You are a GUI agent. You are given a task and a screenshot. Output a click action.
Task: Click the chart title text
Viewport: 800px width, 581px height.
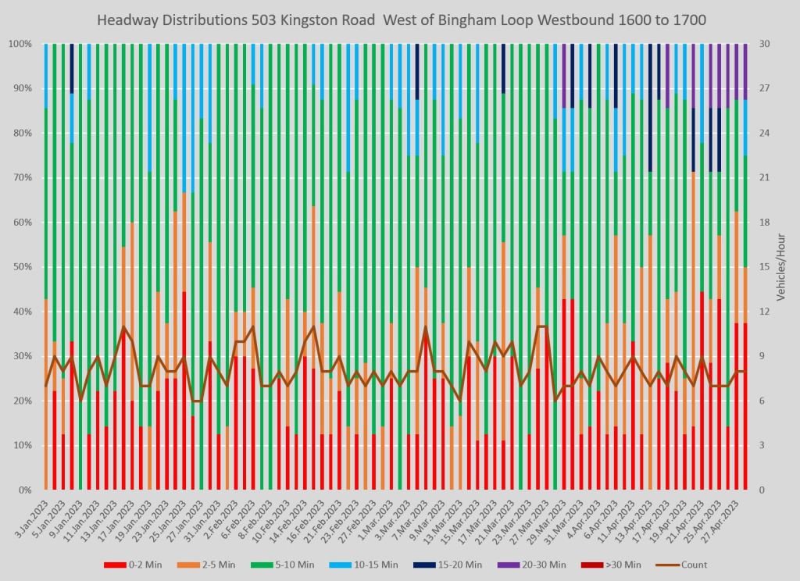(x=401, y=19)
